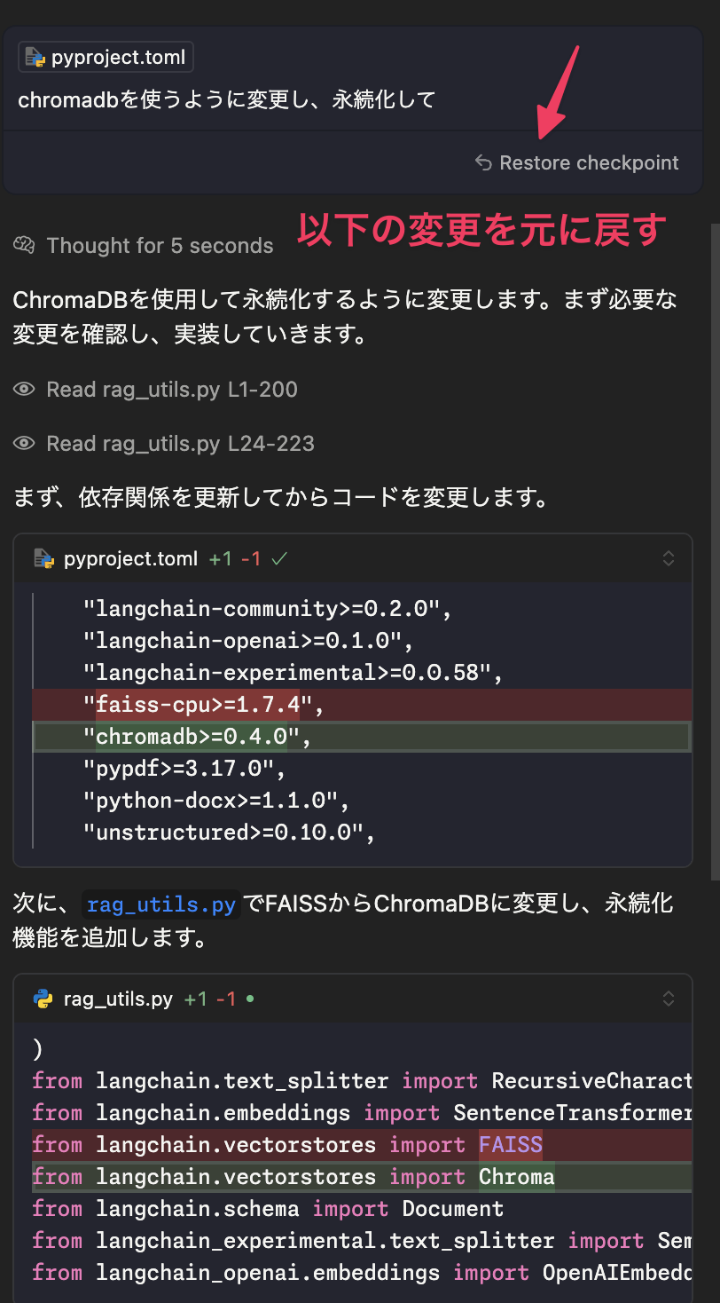This screenshot has height=1303, width=720.
Task: Click the langchain_experimental.text_splitter import line
Action: pyautogui.click(x=362, y=1241)
